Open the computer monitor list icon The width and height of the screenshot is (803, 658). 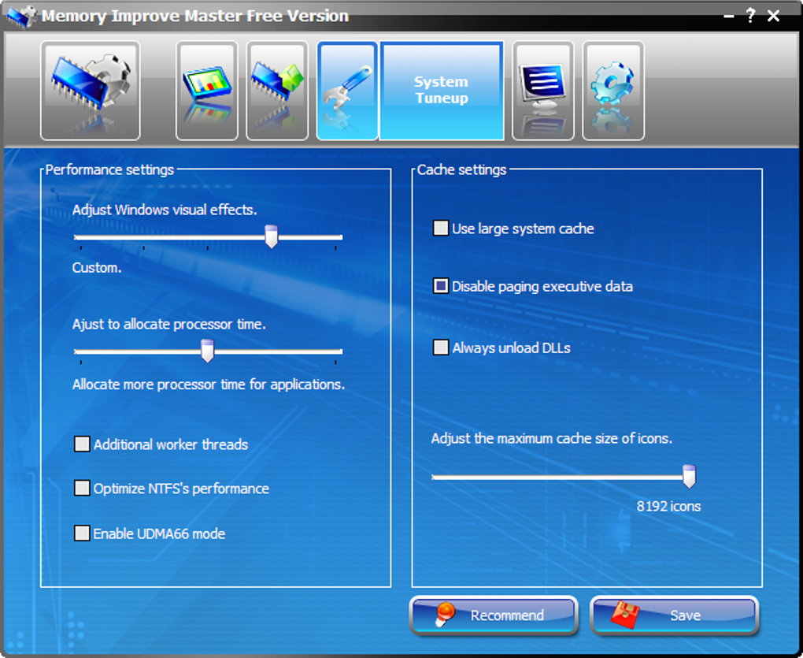coord(543,91)
